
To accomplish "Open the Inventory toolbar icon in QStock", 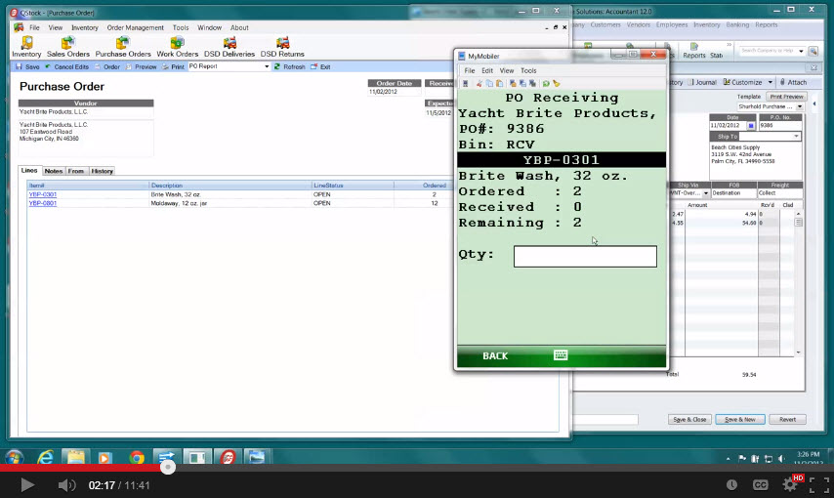I will [26, 46].
